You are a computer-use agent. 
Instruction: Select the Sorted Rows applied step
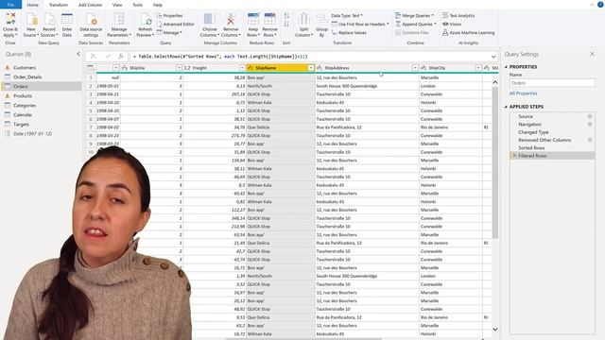(x=531, y=147)
